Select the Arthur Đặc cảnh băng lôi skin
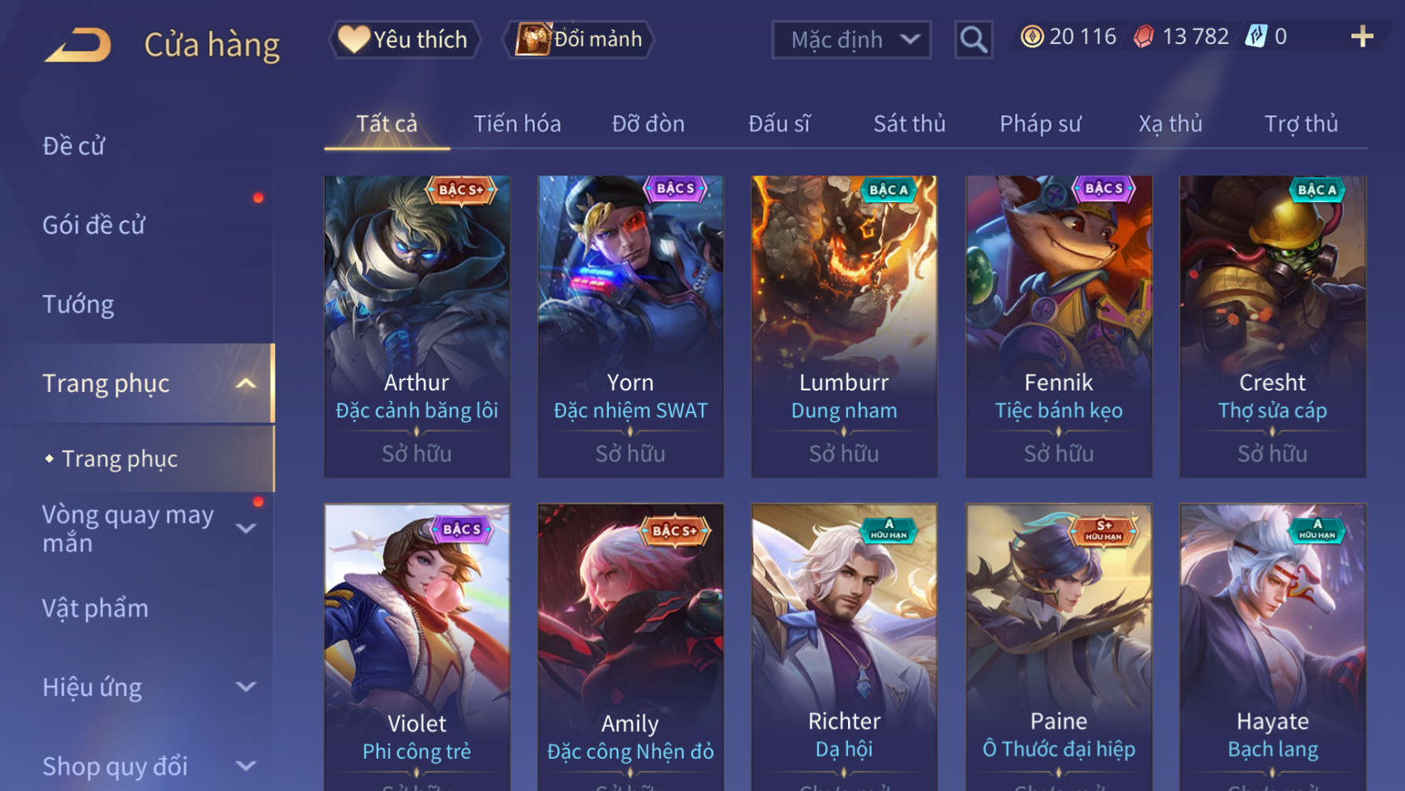Screen dimensions: 1405x791 417,326
